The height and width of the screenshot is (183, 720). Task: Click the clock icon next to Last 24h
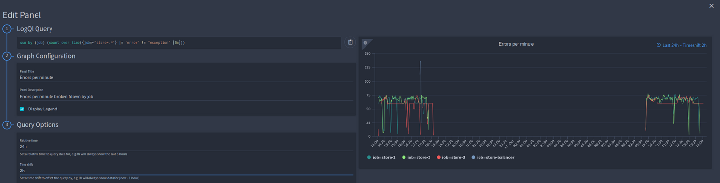(x=659, y=45)
